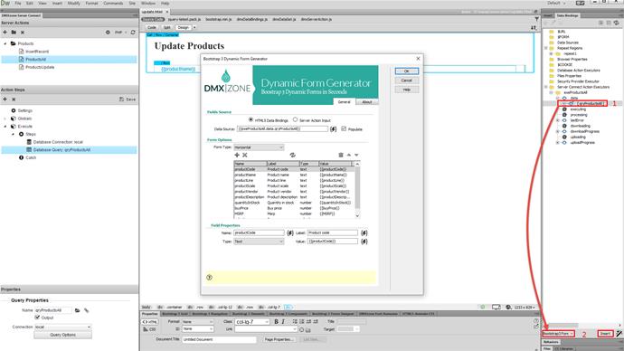Open data picker next to Data Source
Image resolution: width=624 pixels, height=351 pixels.
point(333,129)
